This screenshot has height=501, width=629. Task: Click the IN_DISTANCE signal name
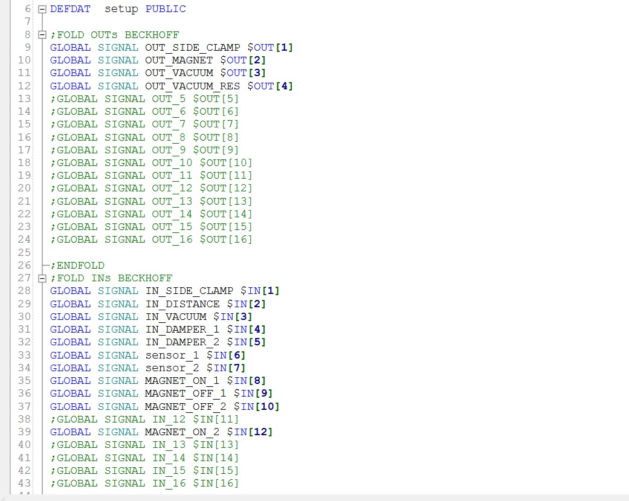click(x=182, y=304)
